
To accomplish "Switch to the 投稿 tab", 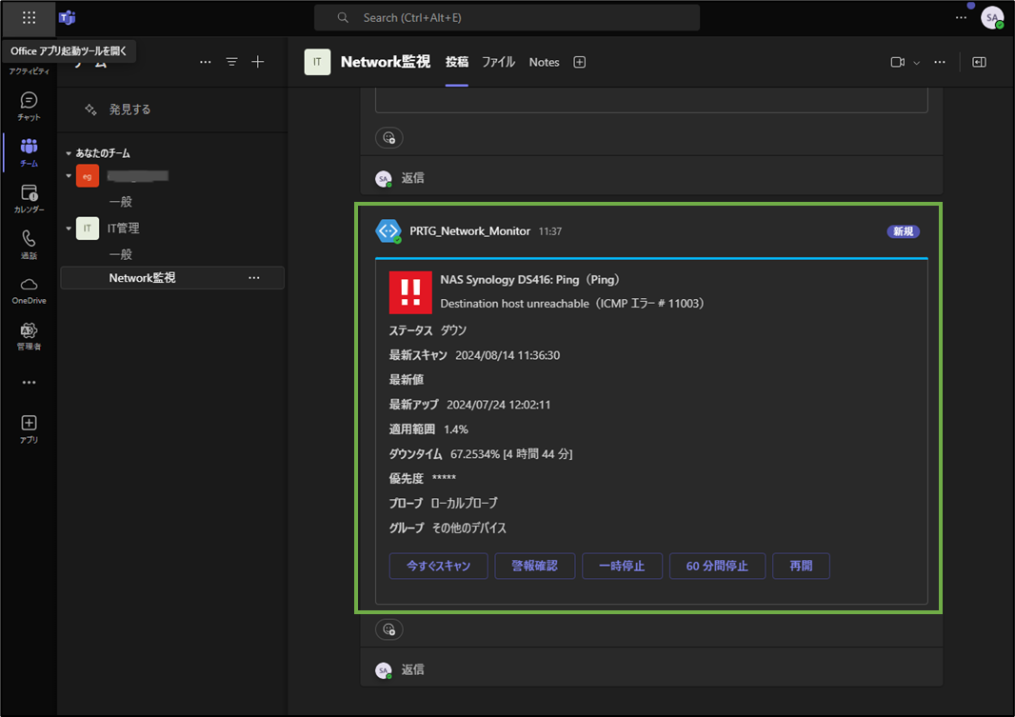I will pyautogui.click(x=456, y=62).
